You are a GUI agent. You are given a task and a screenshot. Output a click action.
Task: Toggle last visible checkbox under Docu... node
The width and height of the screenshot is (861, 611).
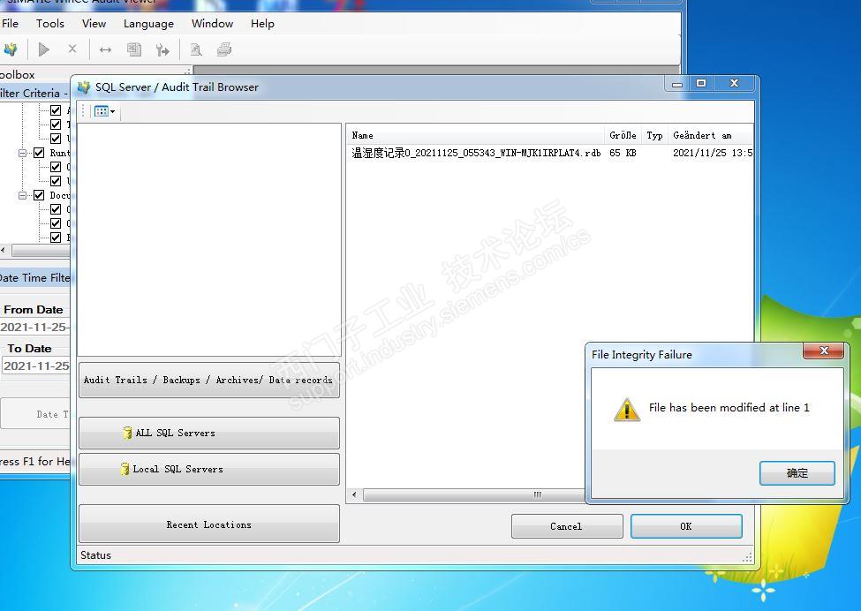56,238
